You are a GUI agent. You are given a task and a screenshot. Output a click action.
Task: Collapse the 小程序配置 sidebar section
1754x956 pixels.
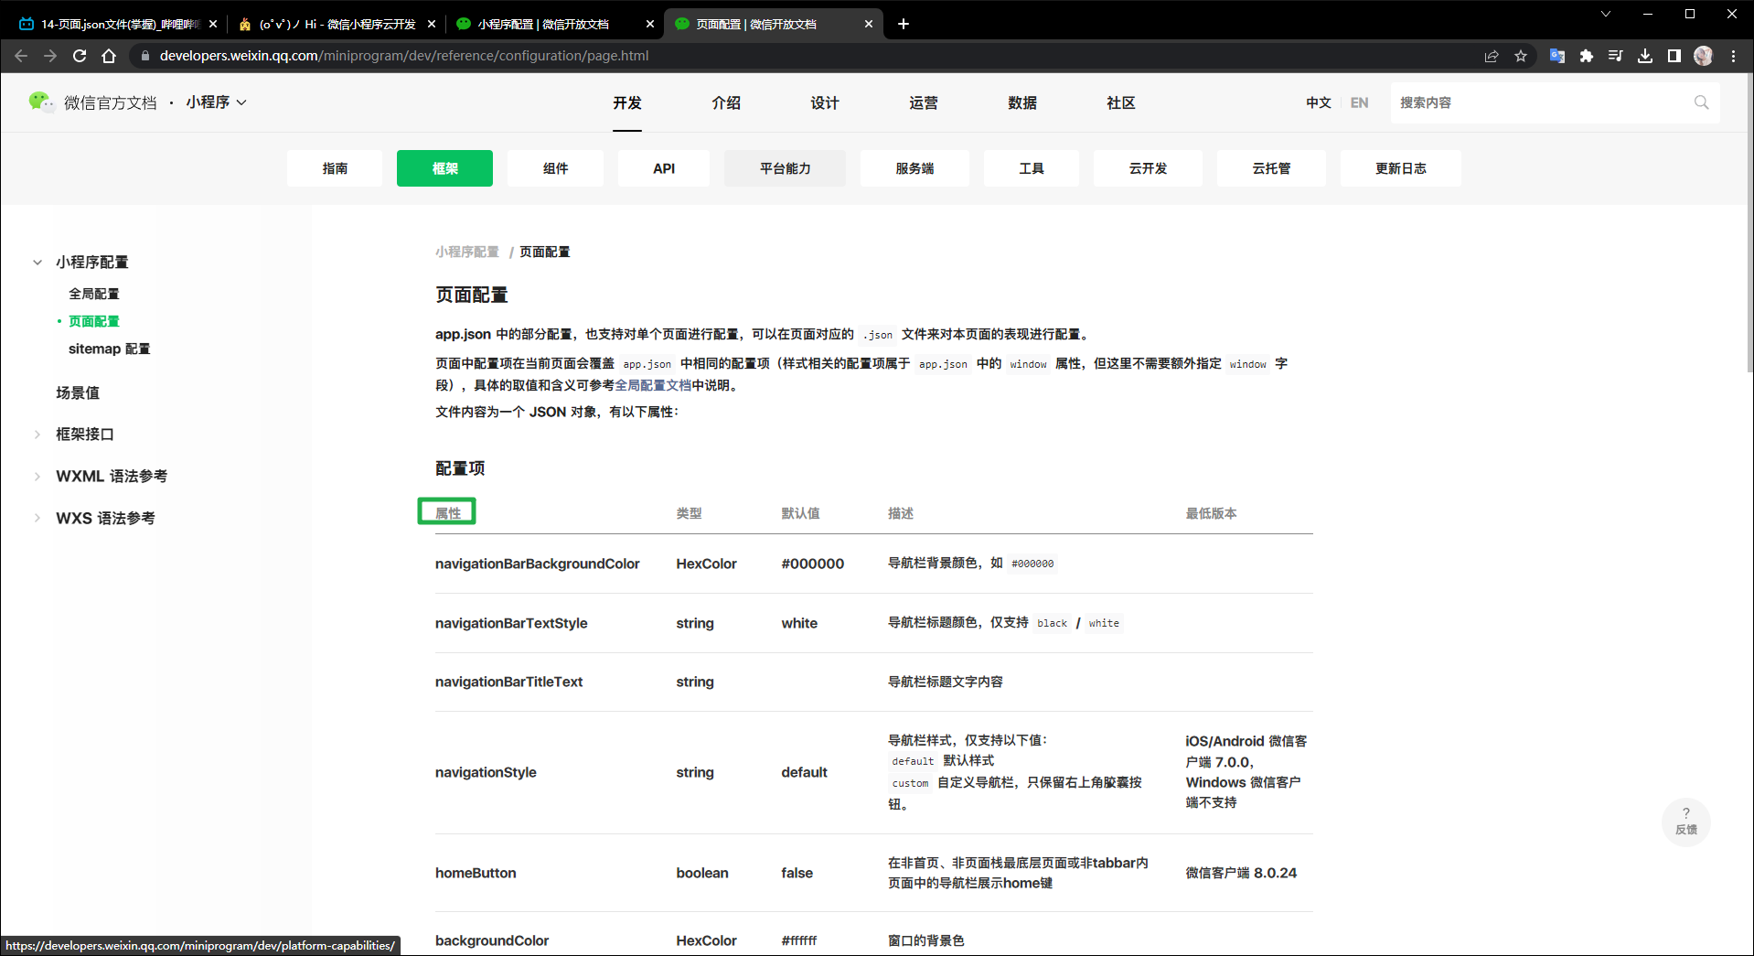coord(37,263)
